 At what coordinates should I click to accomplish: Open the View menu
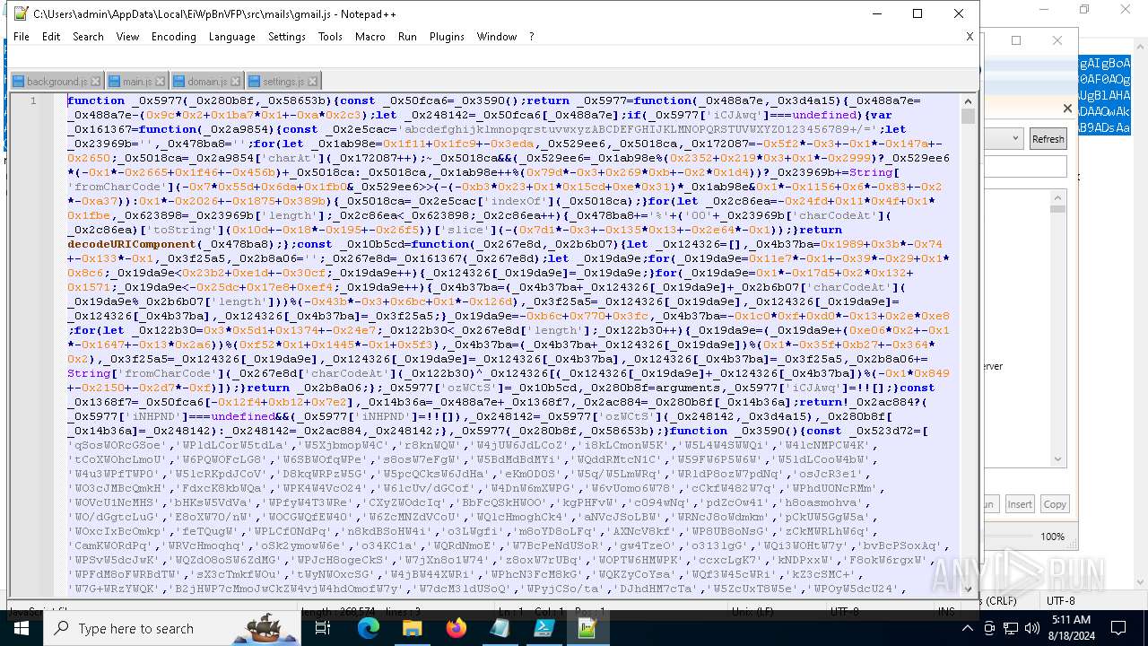tap(127, 37)
